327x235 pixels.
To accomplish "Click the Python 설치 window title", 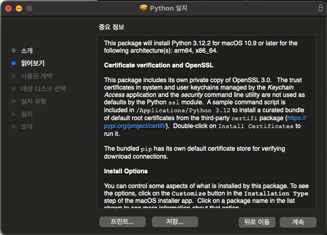I will [169, 8].
